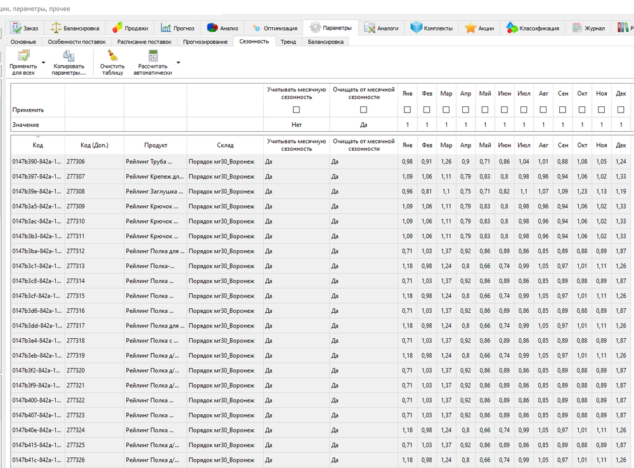Tick the Мар apply checkbox
This screenshot has height=468, width=634.
point(446,110)
